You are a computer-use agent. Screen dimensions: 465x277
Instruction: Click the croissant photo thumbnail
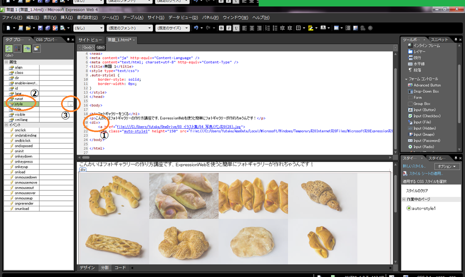(322, 196)
